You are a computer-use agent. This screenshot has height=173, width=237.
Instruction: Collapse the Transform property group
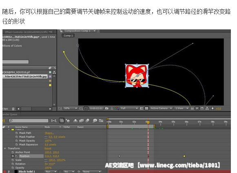click(x=5, y=149)
